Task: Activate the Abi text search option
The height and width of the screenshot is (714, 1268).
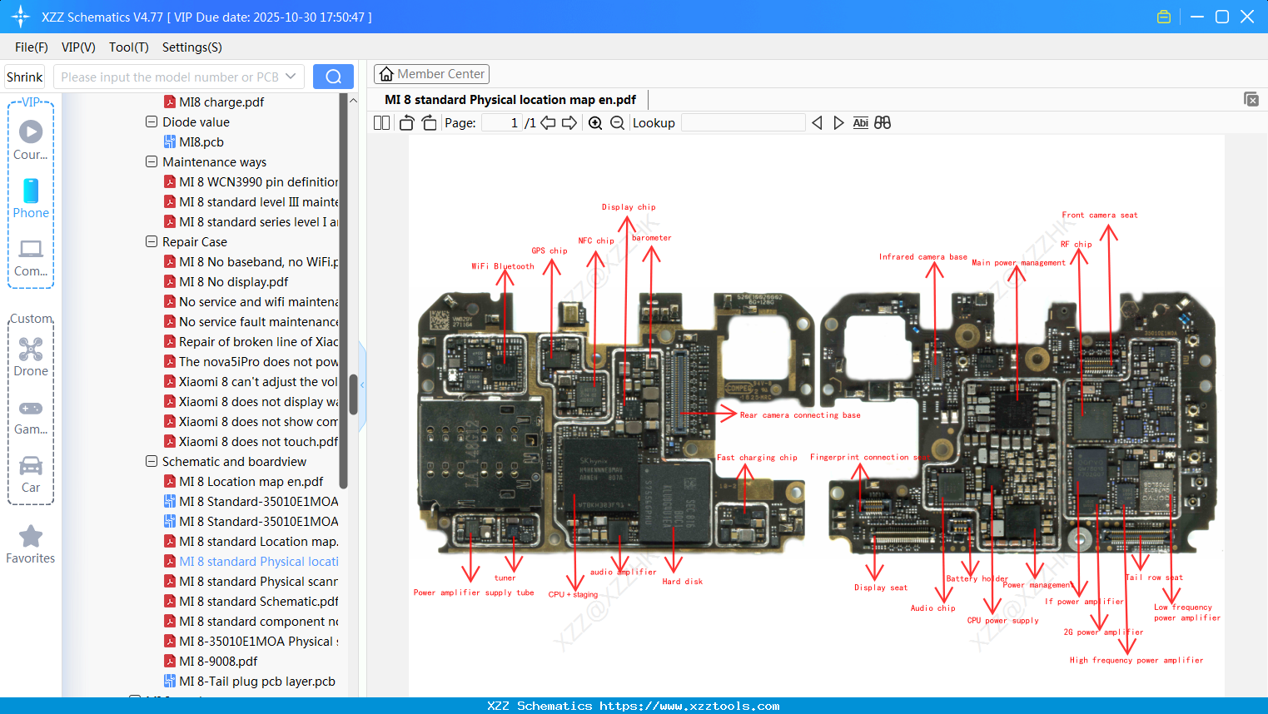Action: [860, 122]
